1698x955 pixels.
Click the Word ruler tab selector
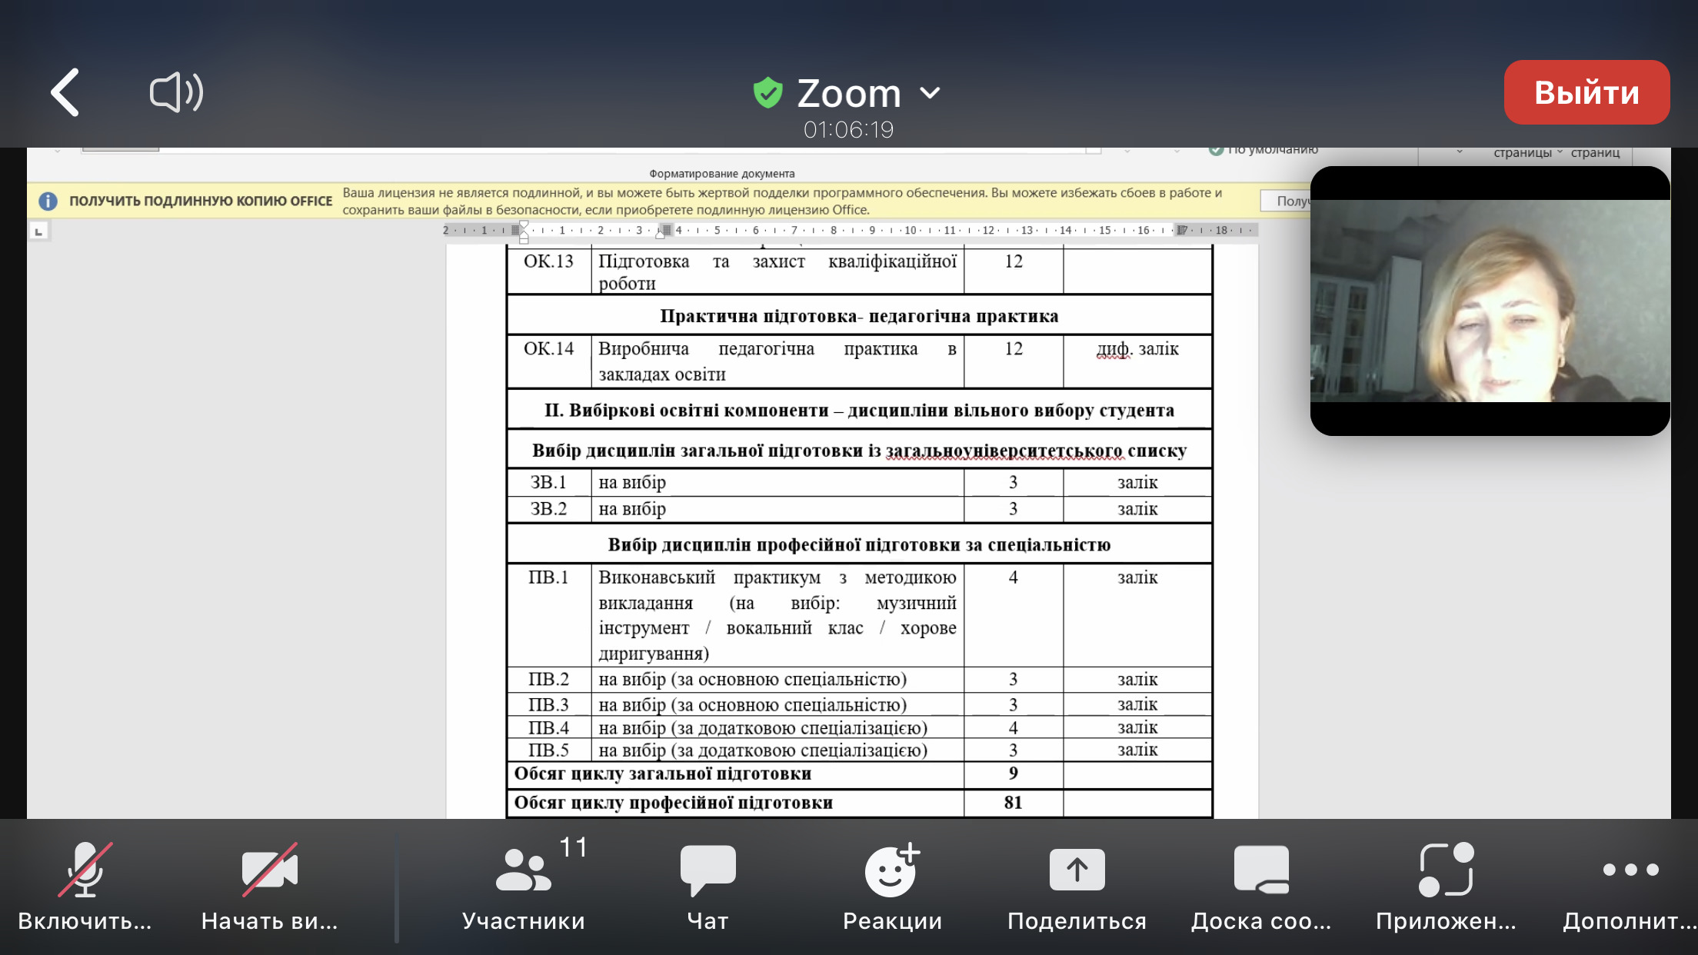pos(38,231)
